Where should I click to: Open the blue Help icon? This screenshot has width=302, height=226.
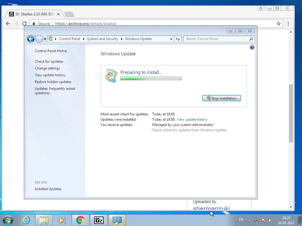click(x=252, y=47)
